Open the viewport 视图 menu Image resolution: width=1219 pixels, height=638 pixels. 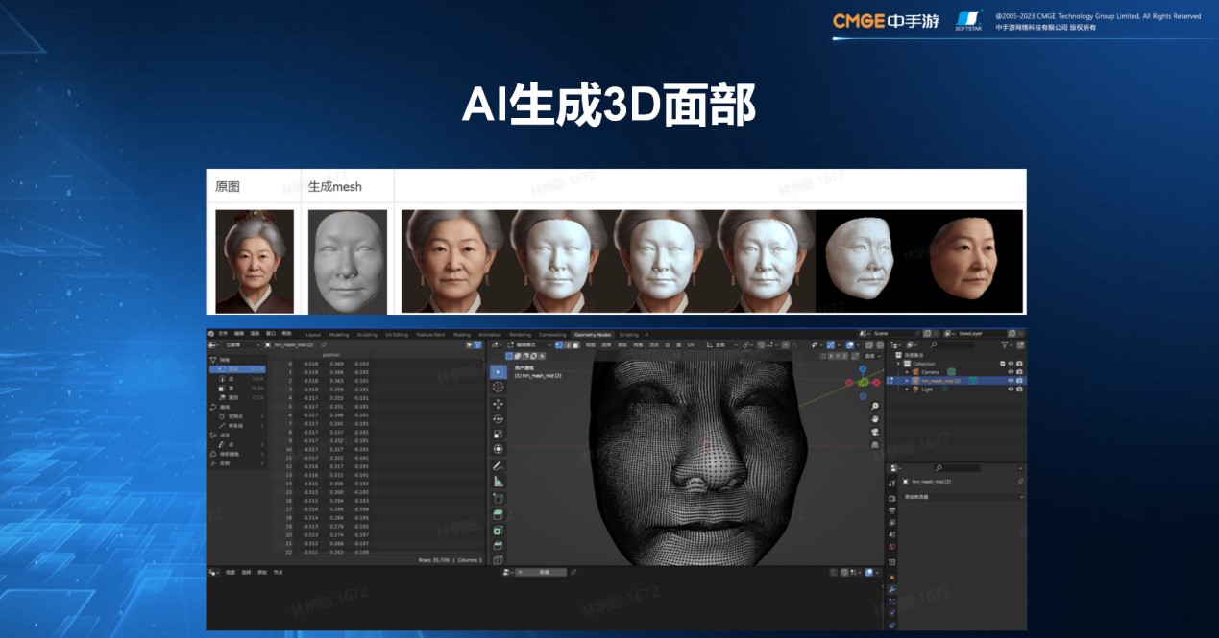coord(591,345)
